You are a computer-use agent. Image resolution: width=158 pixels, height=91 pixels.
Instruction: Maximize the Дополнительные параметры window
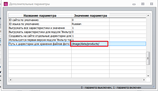(143, 4)
